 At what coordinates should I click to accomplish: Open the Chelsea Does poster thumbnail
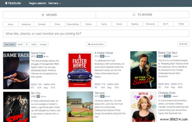click(143, 107)
